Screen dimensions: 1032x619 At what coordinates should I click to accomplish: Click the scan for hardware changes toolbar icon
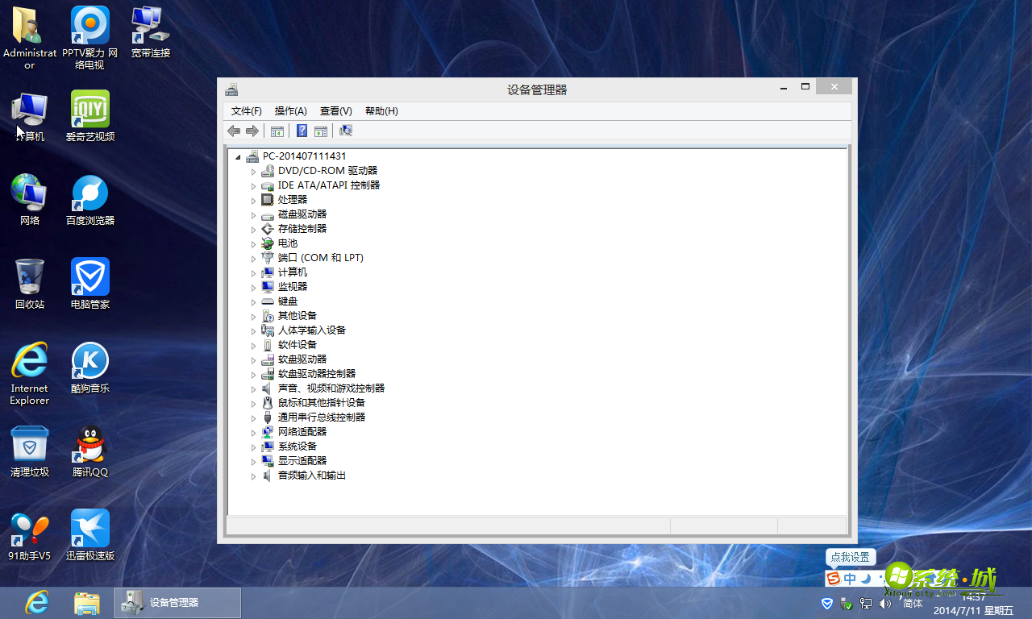coord(345,131)
